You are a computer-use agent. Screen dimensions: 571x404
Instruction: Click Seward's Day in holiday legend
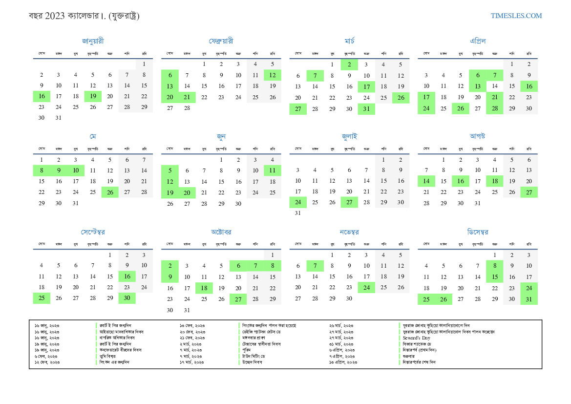pos(416,338)
